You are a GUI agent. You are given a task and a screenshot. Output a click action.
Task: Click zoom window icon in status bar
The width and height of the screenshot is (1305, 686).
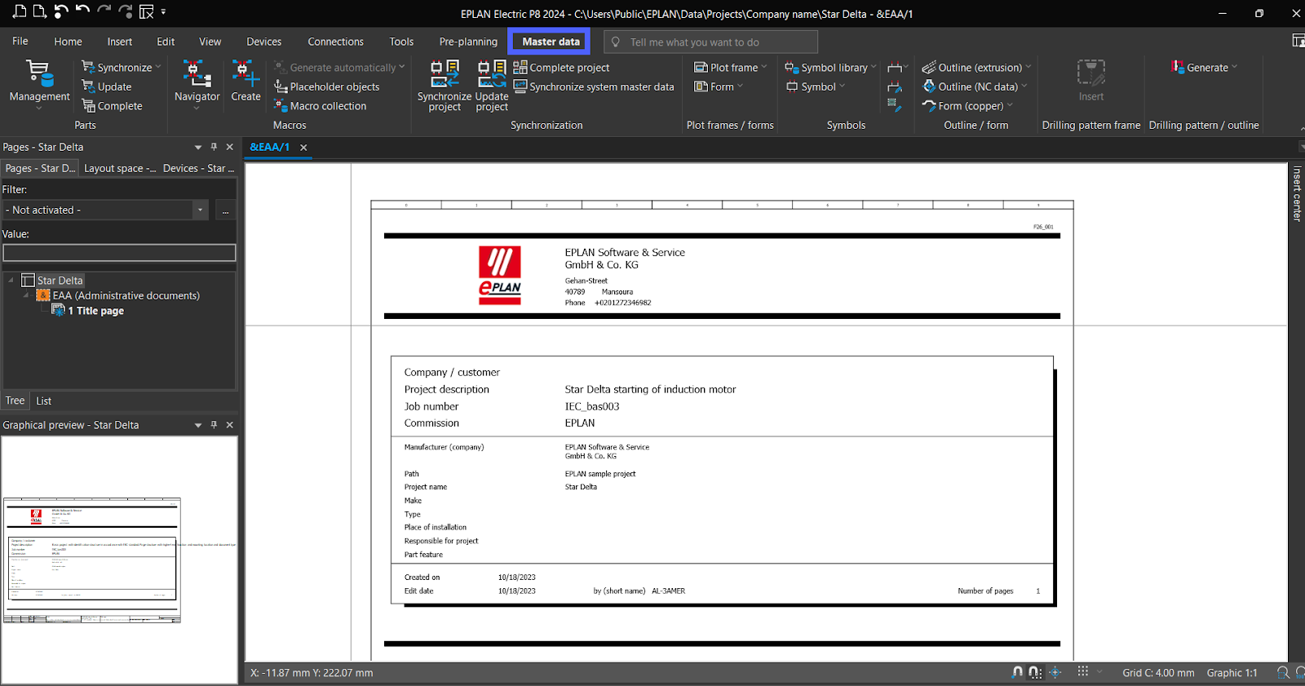[x=1283, y=672]
